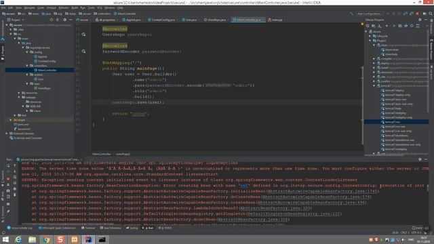Open the command prompt taskbar icon
This screenshot has width=434, height=244.
tap(102, 239)
